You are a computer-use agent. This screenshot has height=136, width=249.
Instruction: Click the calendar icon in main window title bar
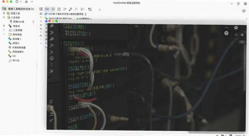(245, 4)
